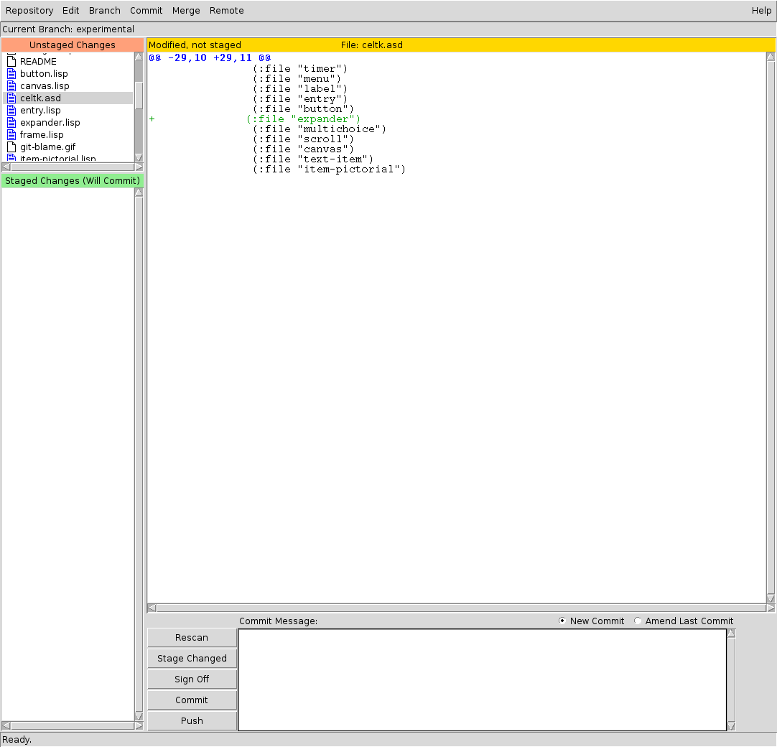Stage entry.lisp by clicking its icon
777x747 pixels.
[x=11, y=111]
